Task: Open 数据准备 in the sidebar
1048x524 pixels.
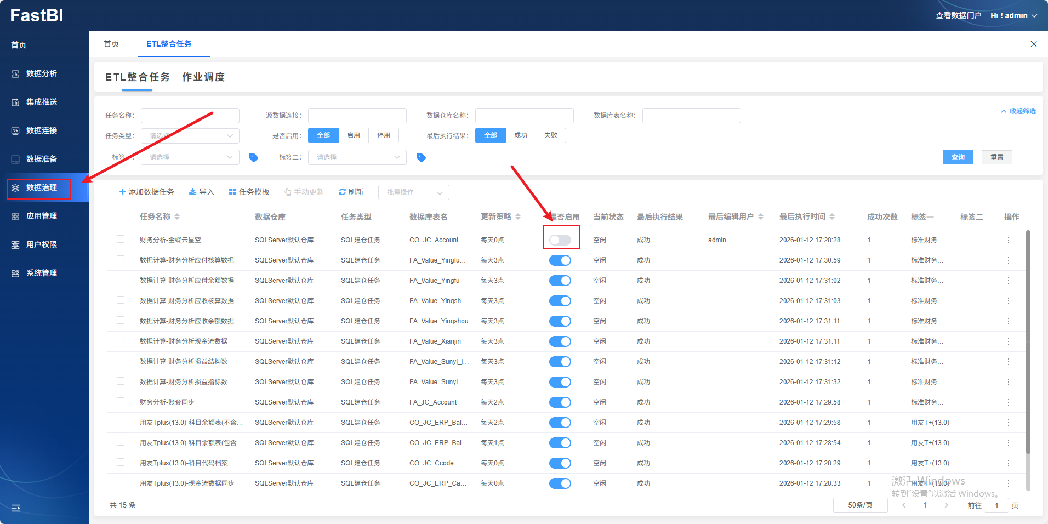Action: 42,159
